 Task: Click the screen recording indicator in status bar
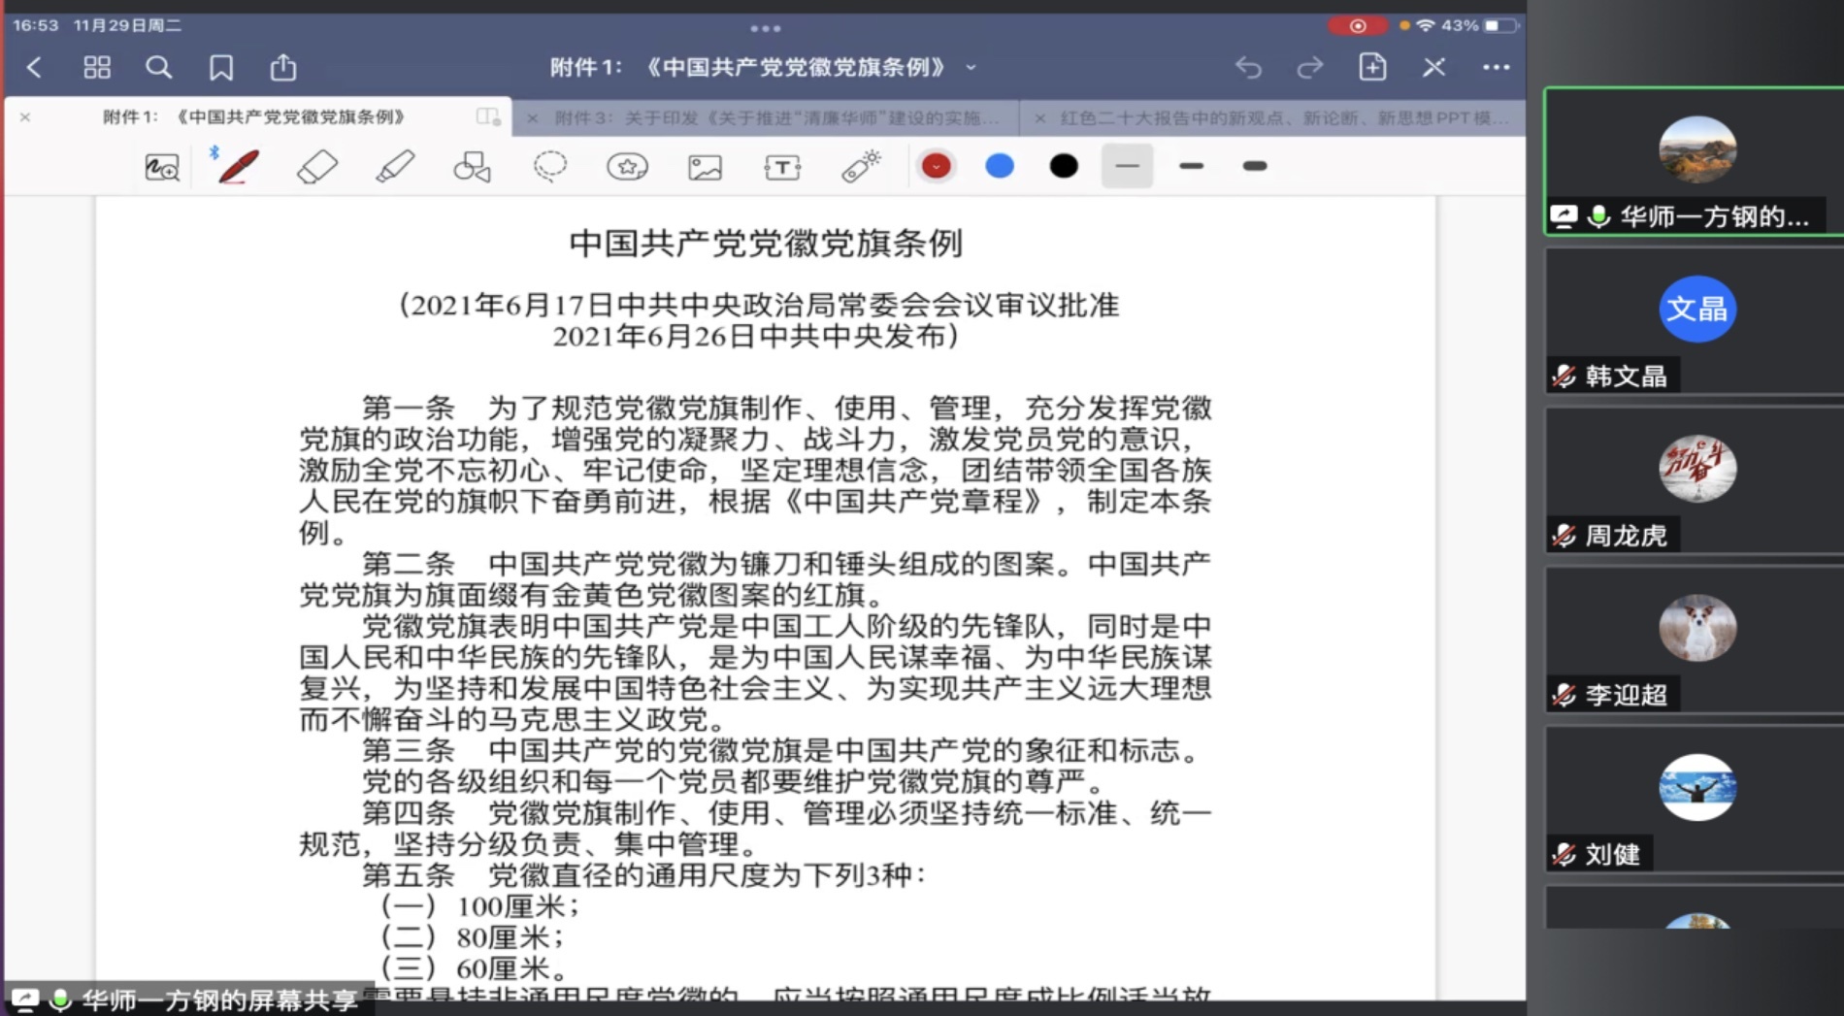(1357, 26)
